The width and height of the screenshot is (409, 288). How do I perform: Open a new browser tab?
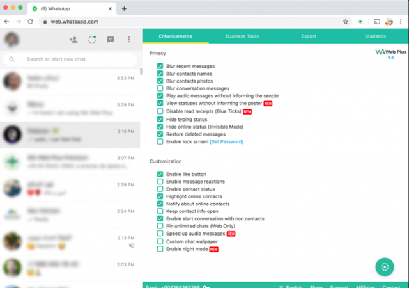tap(124, 8)
